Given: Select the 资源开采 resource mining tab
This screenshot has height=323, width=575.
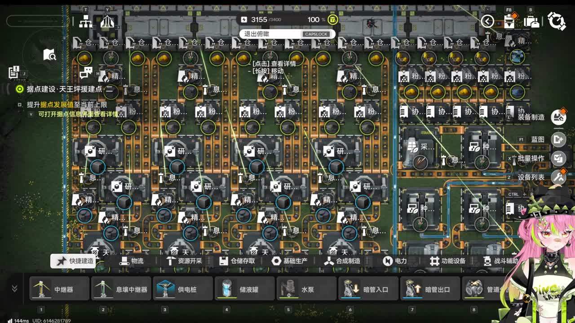Looking at the screenshot, I should (184, 261).
